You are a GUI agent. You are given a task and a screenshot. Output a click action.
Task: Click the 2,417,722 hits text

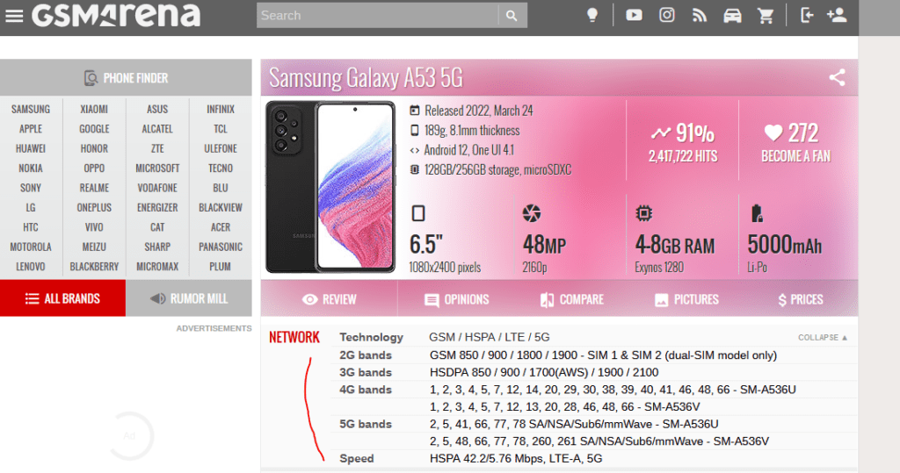pos(683,156)
